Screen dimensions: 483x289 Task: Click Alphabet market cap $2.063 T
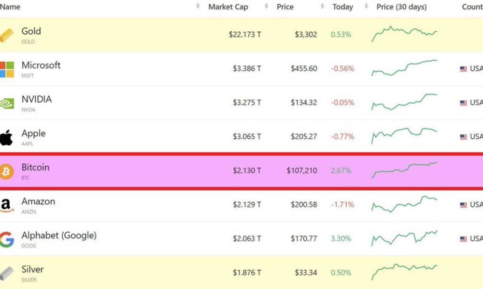point(247,238)
